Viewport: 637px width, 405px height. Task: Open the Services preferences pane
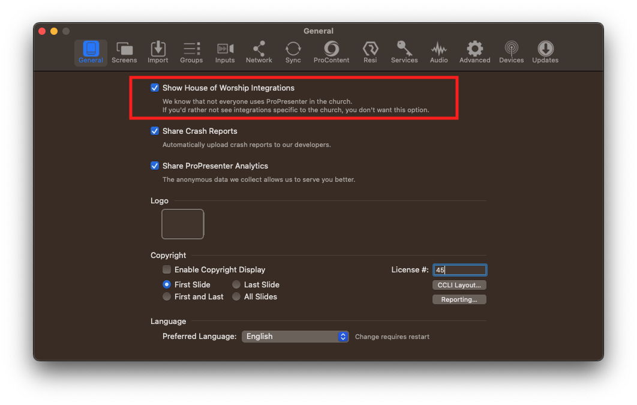click(404, 52)
